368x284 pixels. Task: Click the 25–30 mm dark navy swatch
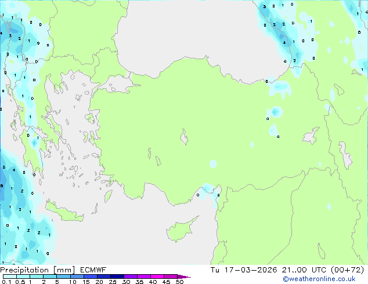pos(117,276)
